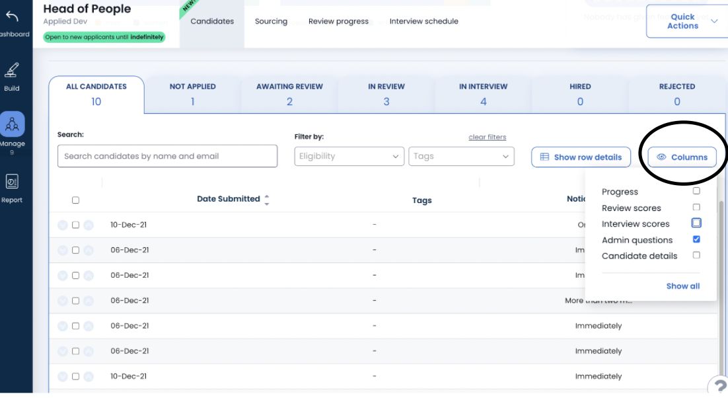This screenshot has width=728, height=398.
Task: Click the eye icon on Columns button
Action: (x=661, y=157)
